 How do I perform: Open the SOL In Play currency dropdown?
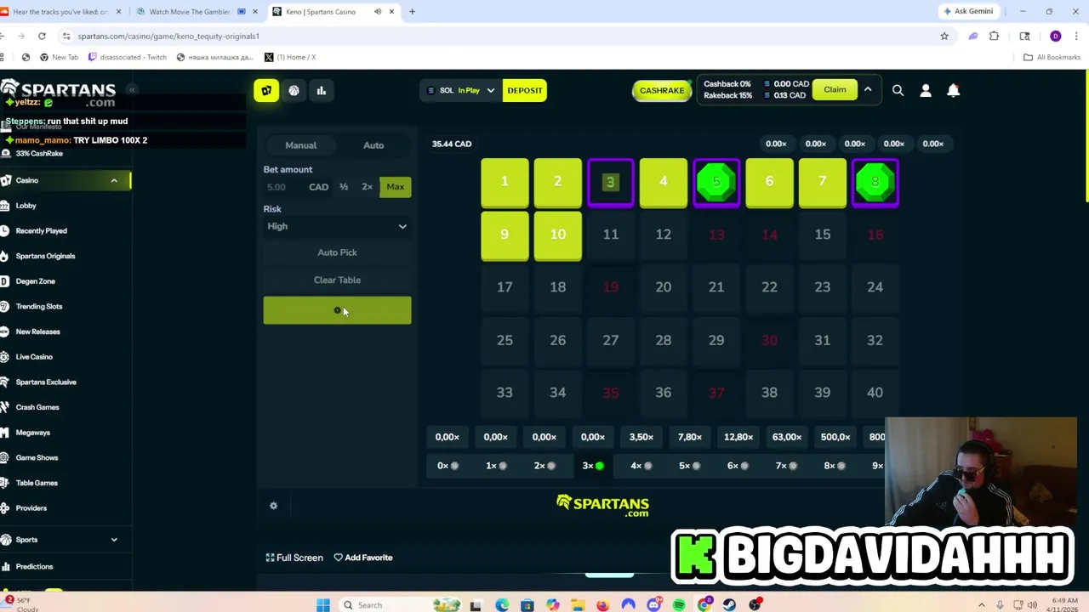[460, 90]
